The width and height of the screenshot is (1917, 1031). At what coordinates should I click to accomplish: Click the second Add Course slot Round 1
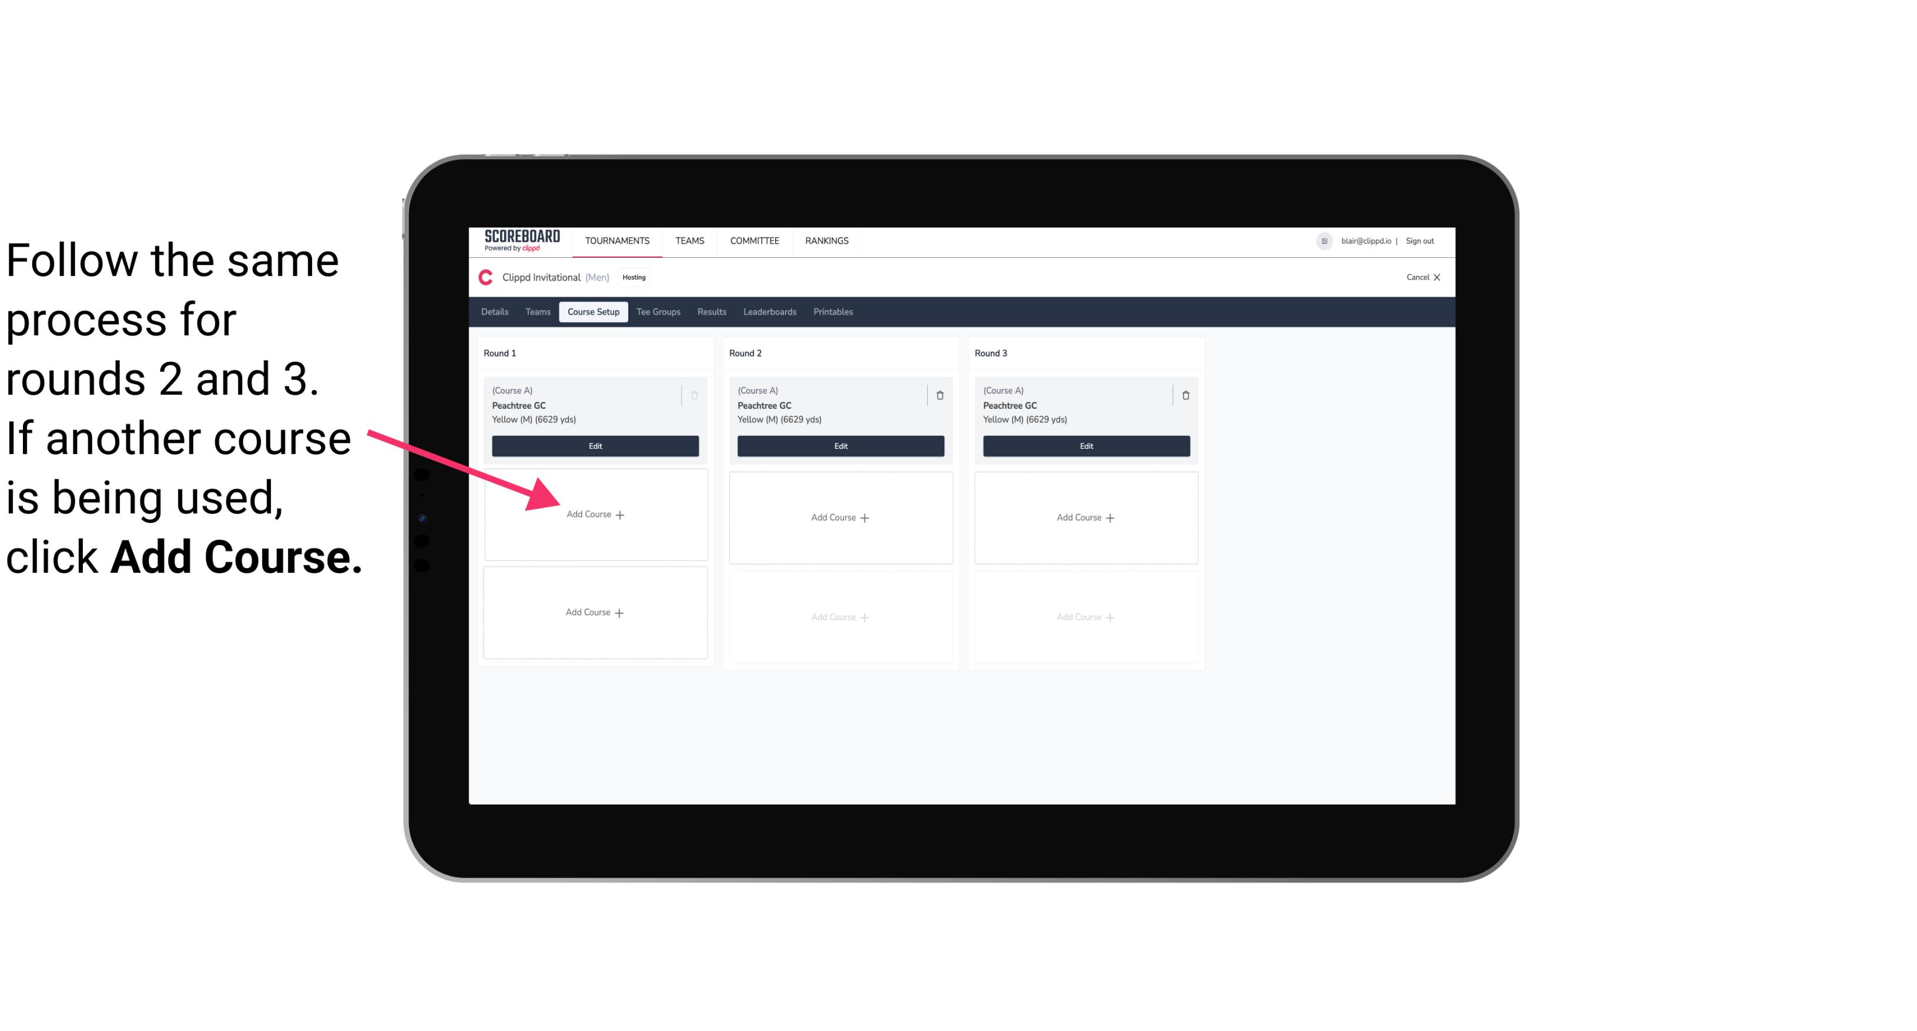coord(594,611)
